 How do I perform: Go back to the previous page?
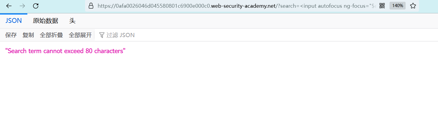click(9, 6)
